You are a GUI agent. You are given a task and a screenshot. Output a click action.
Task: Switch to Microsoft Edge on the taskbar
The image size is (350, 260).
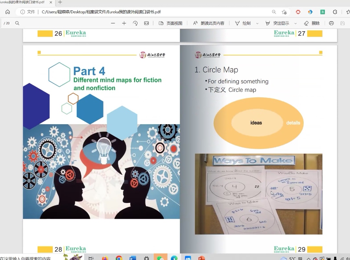pyautogui.click(x=174, y=258)
